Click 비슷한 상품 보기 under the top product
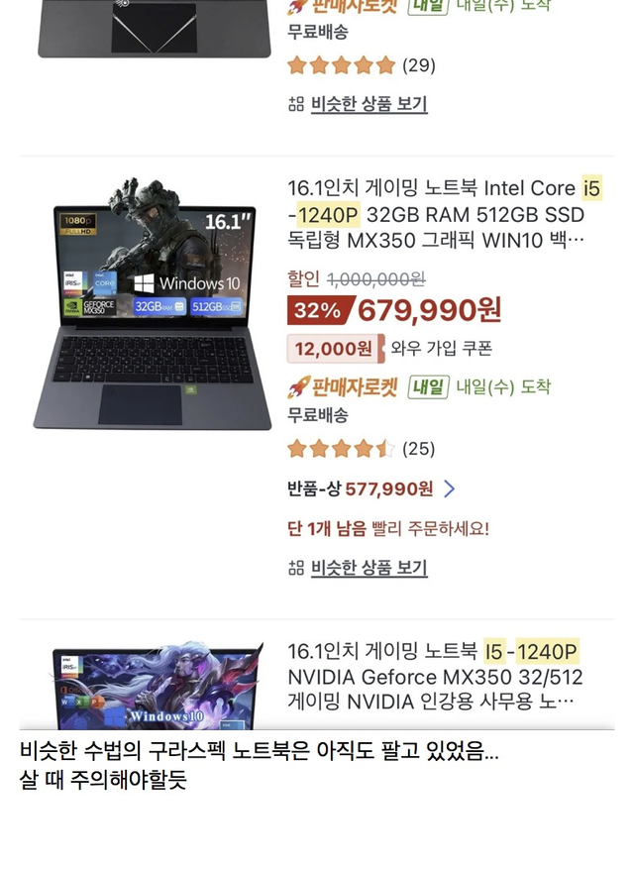 [x=370, y=104]
